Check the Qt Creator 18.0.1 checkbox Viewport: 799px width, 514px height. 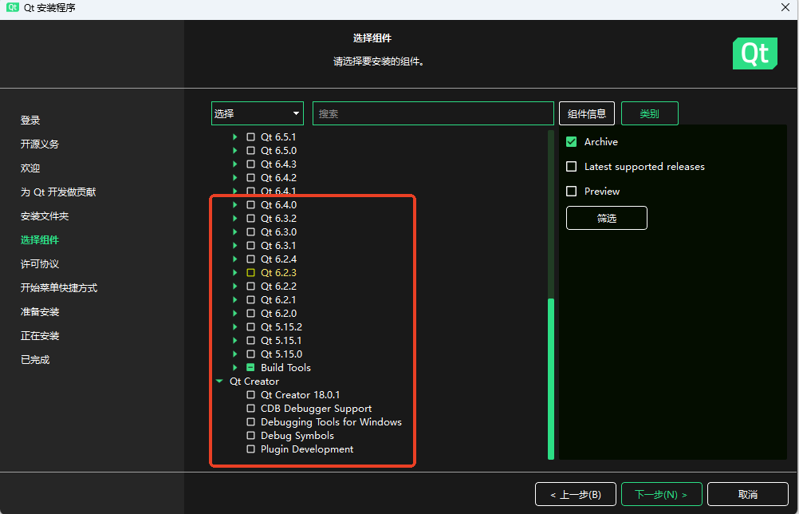coord(250,394)
